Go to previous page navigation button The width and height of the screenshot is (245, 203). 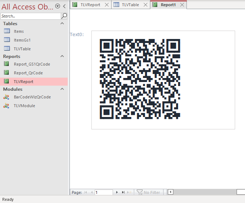[92, 192]
